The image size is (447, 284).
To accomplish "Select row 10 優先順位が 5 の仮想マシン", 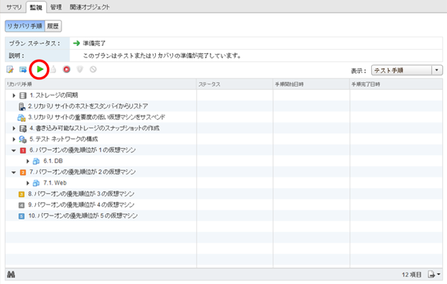I will (x=224, y=216).
